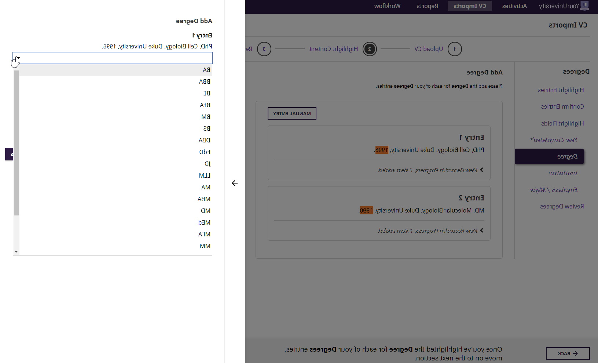Click the YourUniversity logo icon
Image resolution: width=598 pixels, height=363 pixels.
[585, 6]
